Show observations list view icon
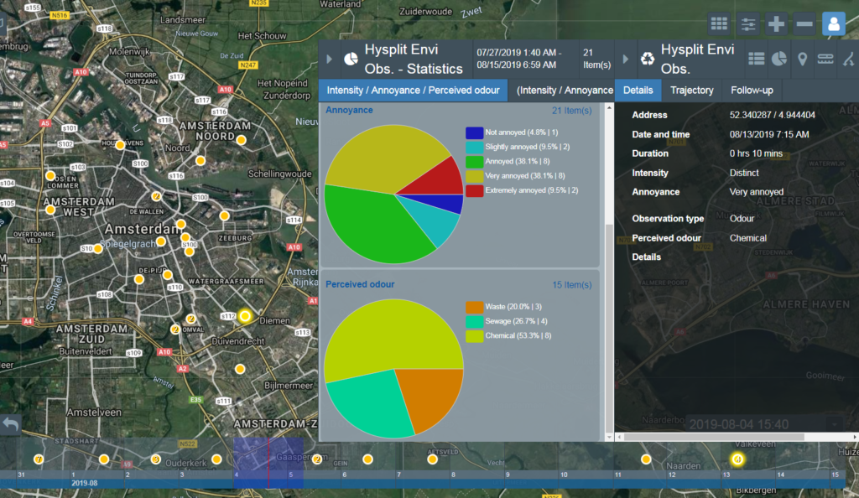This screenshot has width=859, height=498. [756, 59]
